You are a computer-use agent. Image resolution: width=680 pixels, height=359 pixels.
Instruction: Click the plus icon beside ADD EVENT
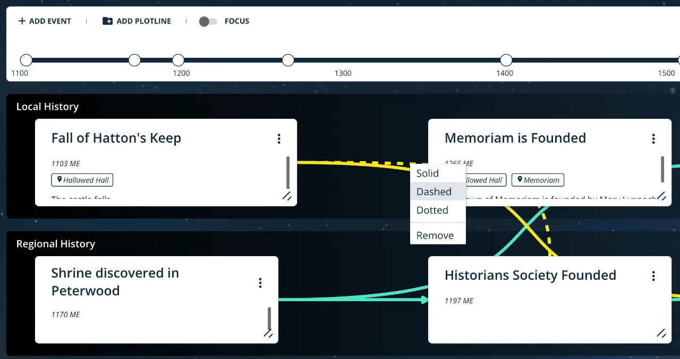pos(21,21)
